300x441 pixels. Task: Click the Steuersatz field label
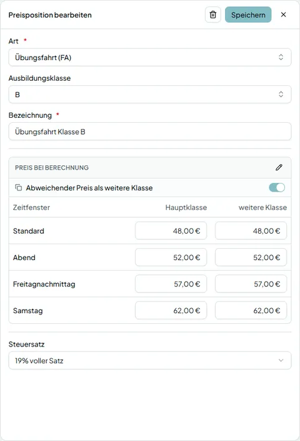26,345
